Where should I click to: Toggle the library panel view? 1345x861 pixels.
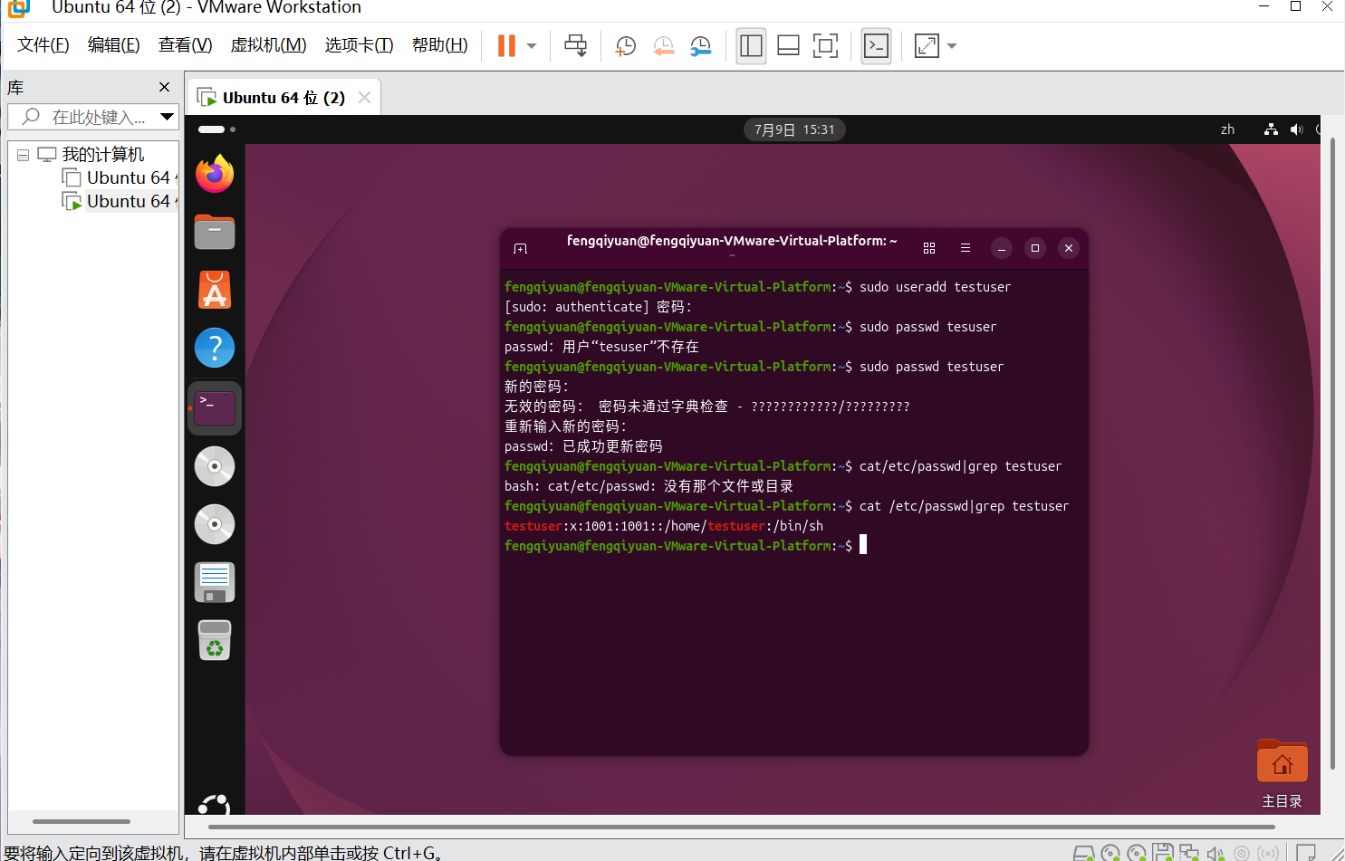751,46
